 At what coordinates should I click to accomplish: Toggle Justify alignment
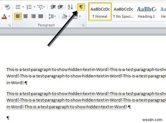point(41,16)
